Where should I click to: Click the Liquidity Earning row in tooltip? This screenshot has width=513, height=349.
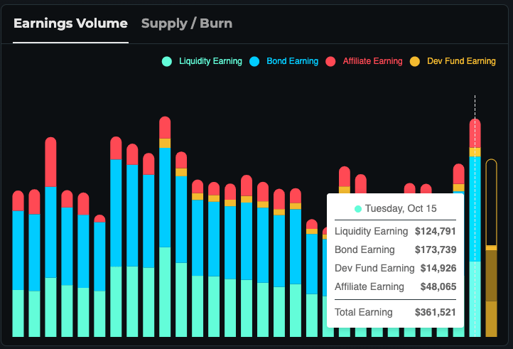pyautogui.click(x=395, y=232)
